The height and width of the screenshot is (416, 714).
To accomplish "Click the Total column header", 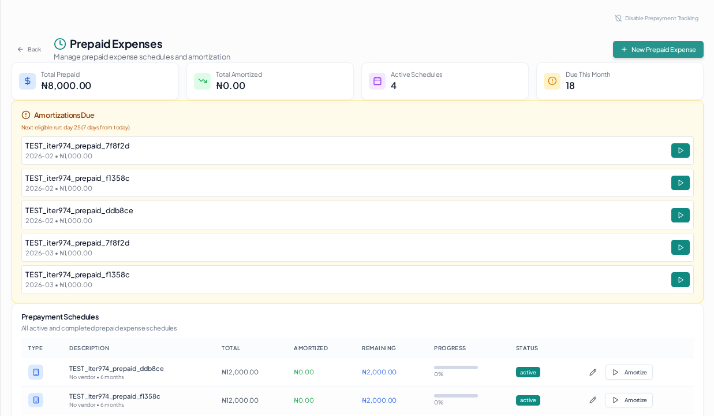I will [x=231, y=348].
